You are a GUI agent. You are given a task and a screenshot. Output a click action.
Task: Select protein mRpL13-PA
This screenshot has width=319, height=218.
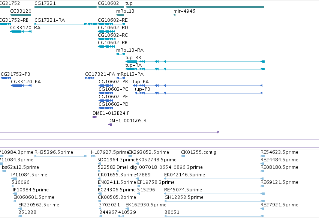click(121, 78)
